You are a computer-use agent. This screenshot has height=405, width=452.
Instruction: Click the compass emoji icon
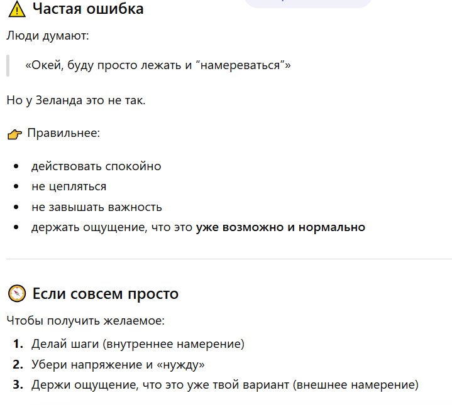coord(17,294)
